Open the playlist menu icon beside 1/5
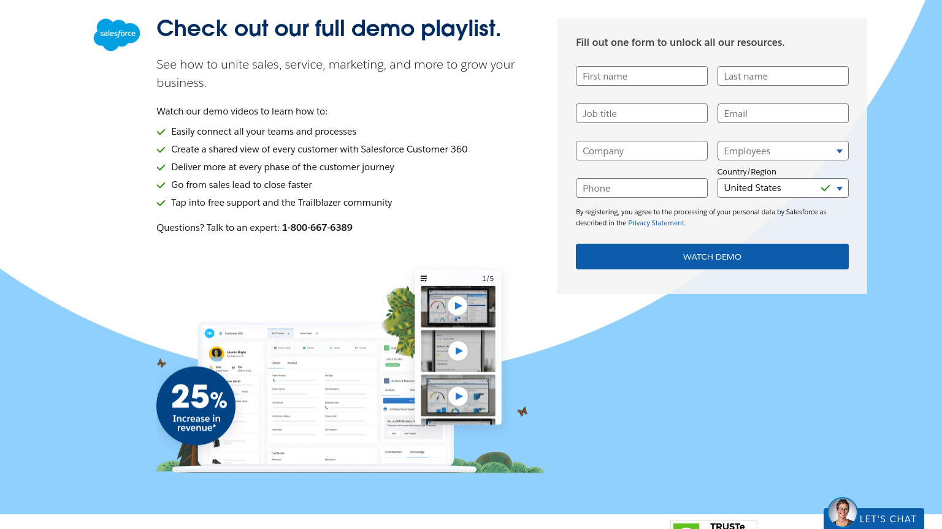 click(x=424, y=279)
